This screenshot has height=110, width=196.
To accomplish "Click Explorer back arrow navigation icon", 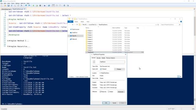I will [x=70, y=25].
